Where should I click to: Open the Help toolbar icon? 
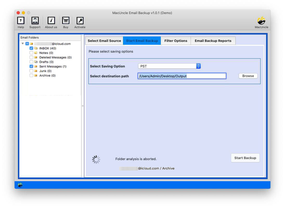(21, 21)
